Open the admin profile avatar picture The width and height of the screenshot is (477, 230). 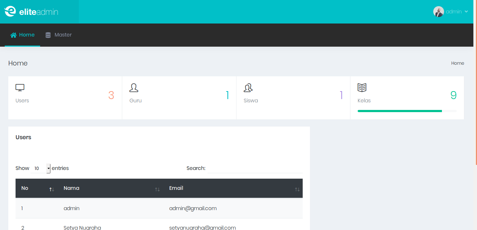(x=438, y=11)
